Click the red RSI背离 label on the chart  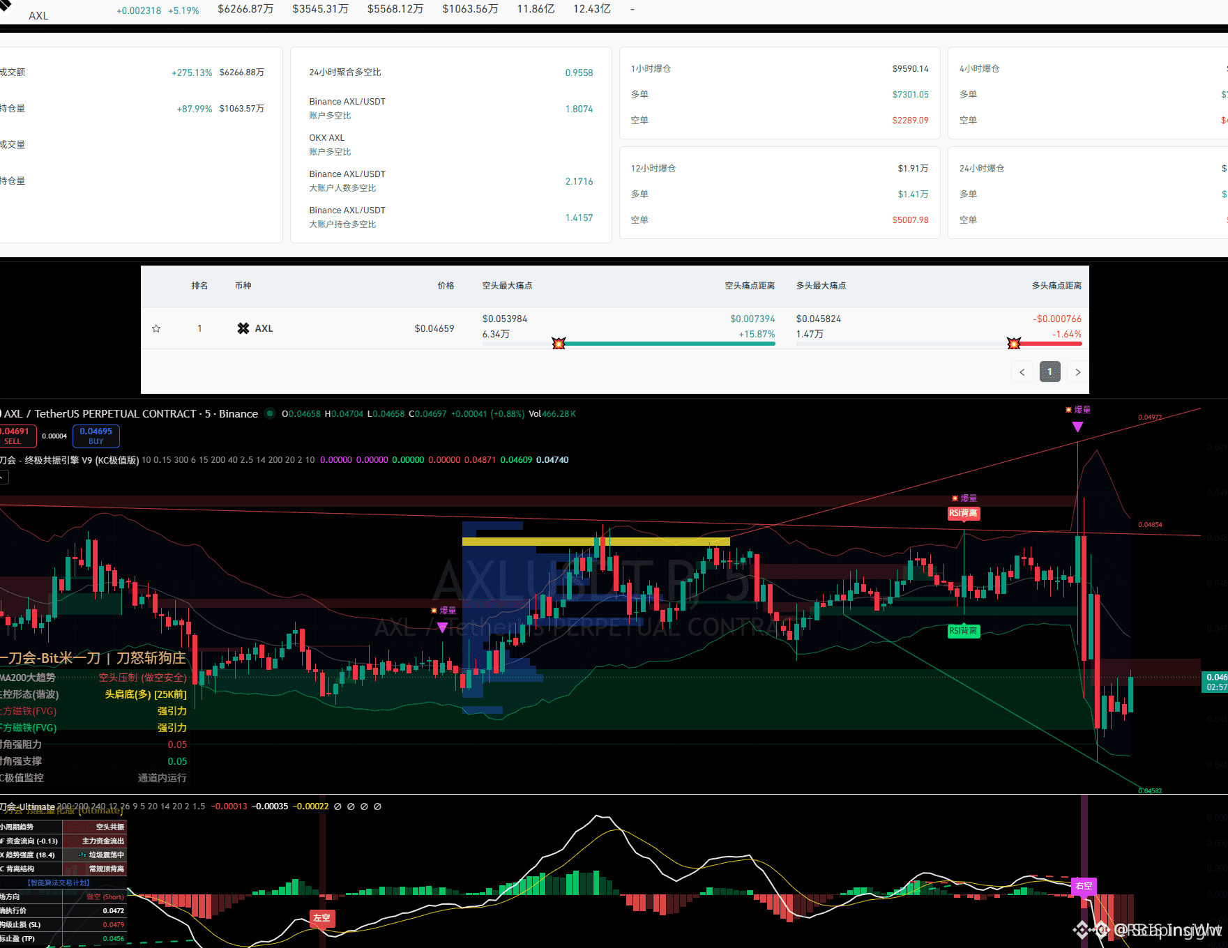tap(963, 513)
